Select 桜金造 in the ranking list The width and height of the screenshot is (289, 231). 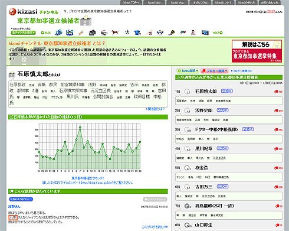click(x=202, y=168)
